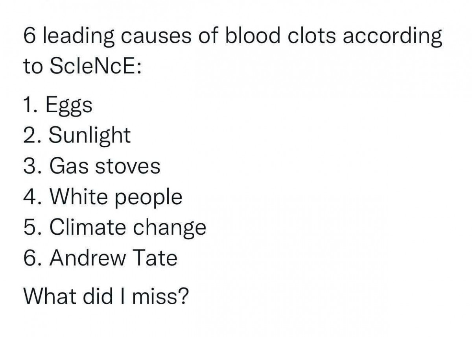Select list item 3, Gas stoves
The width and height of the screenshot is (472, 337).
click(92, 166)
